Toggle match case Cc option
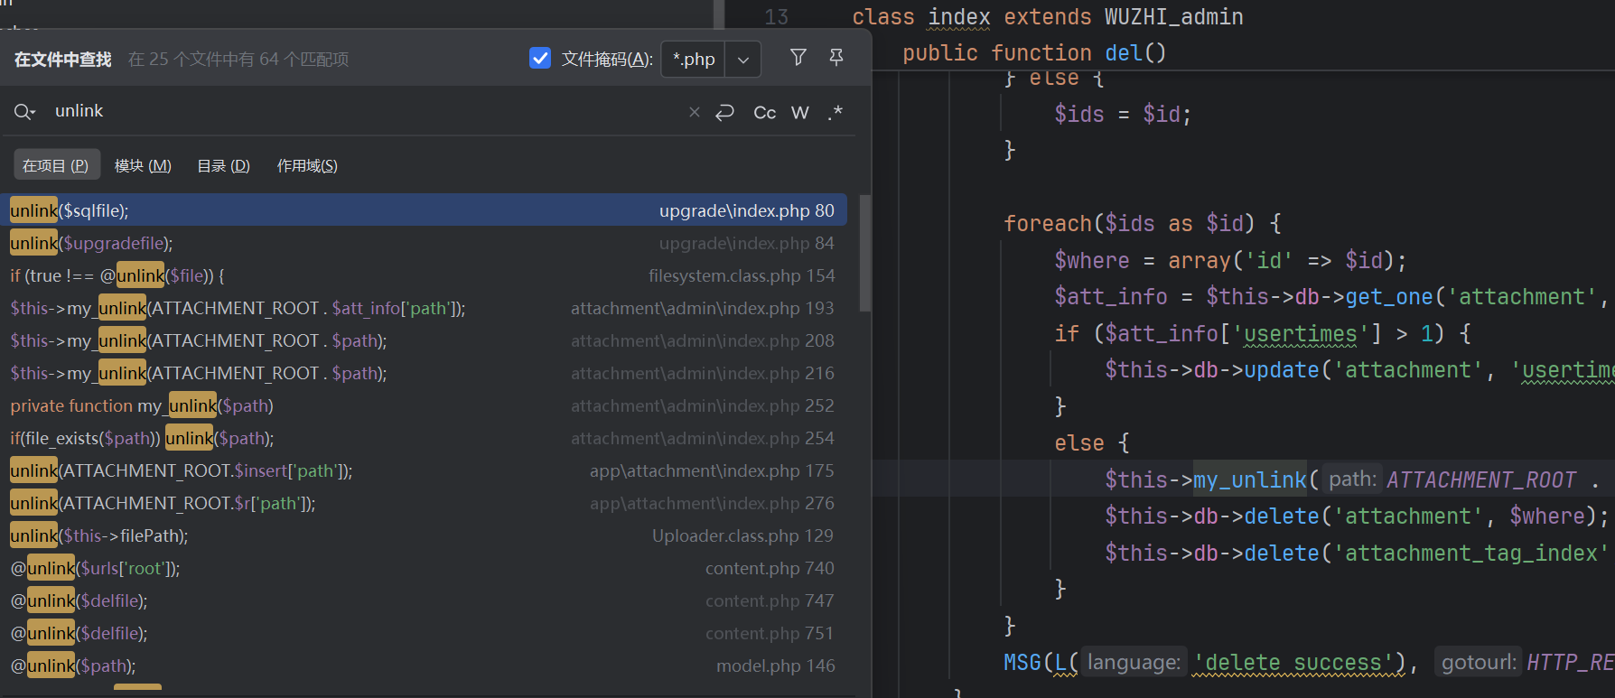 [764, 112]
